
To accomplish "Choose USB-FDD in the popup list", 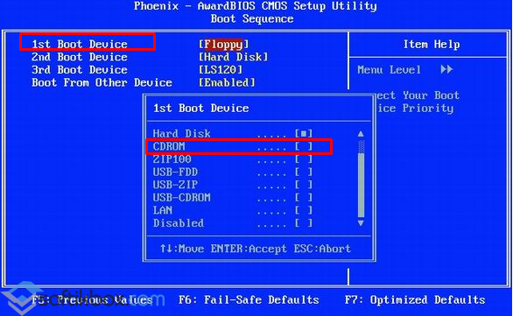I will tap(232, 172).
